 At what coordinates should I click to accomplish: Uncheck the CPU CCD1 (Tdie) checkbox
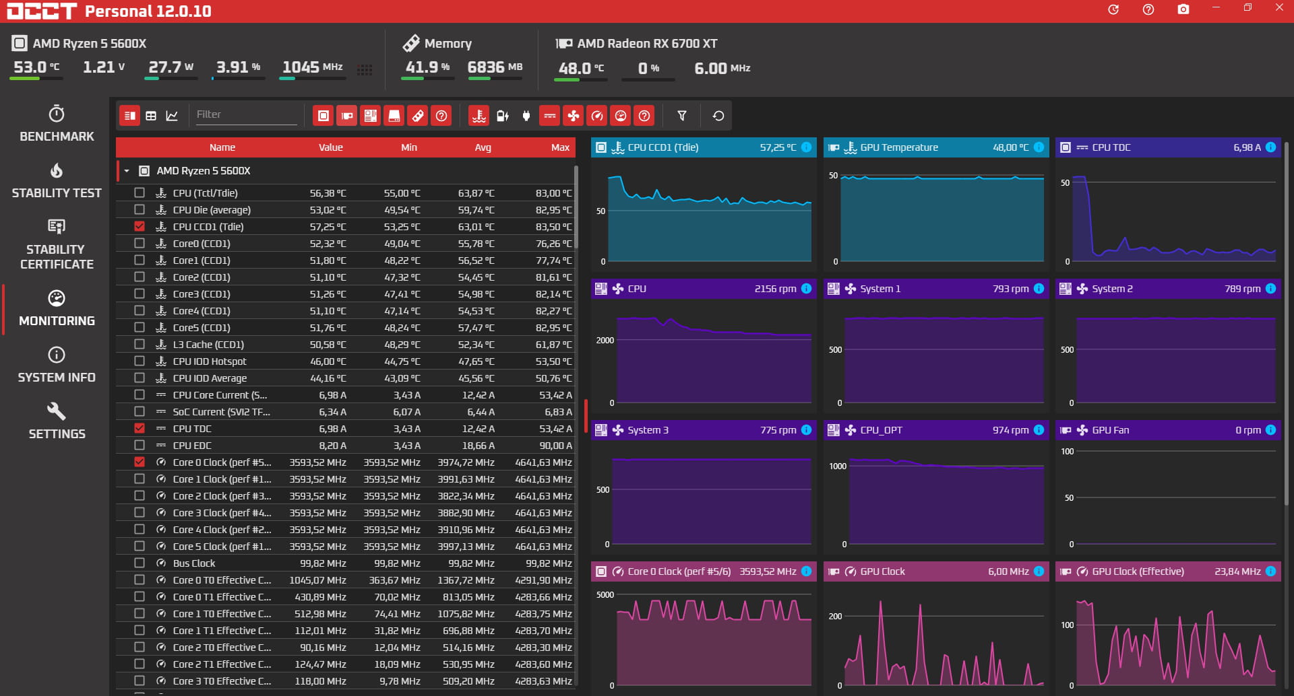140,226
